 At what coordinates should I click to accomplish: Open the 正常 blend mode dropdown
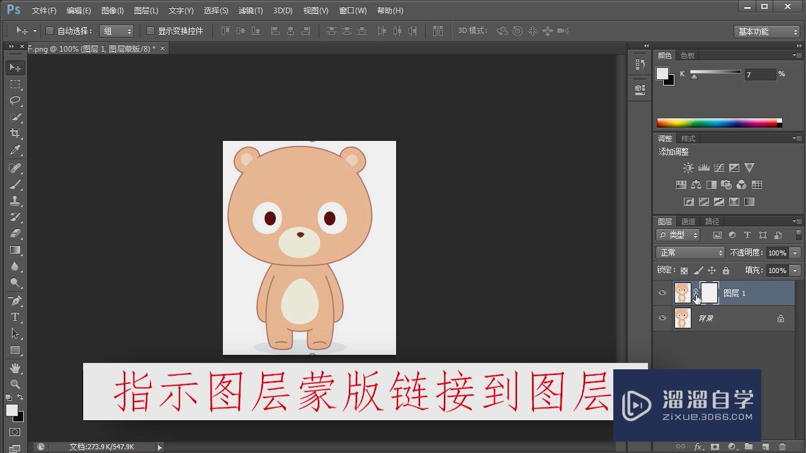pyautogui.click(x=690, y=252)
